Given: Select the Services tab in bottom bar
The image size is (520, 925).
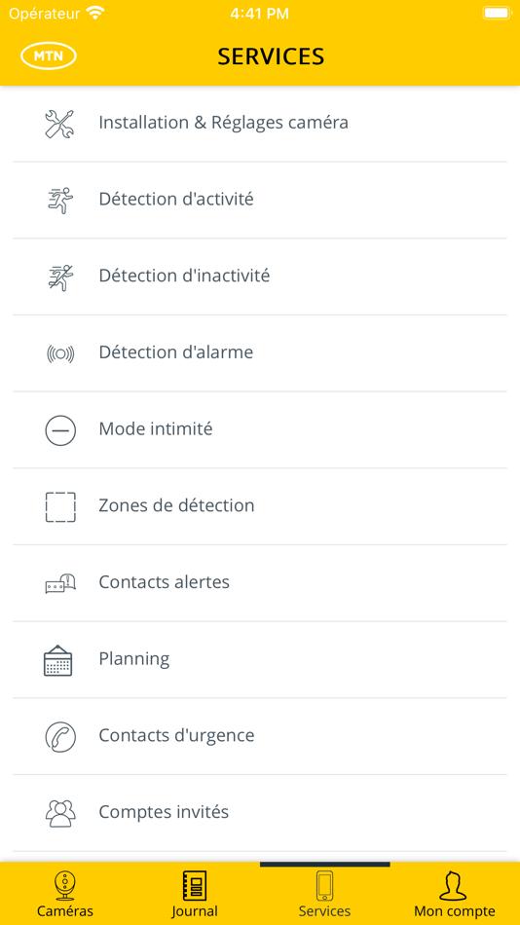Looking at the screenshot, I should 324,894.
